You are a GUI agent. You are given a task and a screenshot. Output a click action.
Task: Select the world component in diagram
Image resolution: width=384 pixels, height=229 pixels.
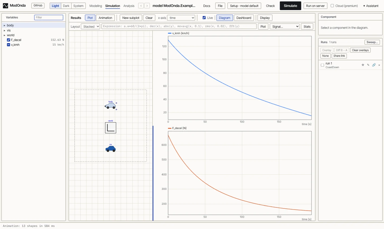point(111,128)
